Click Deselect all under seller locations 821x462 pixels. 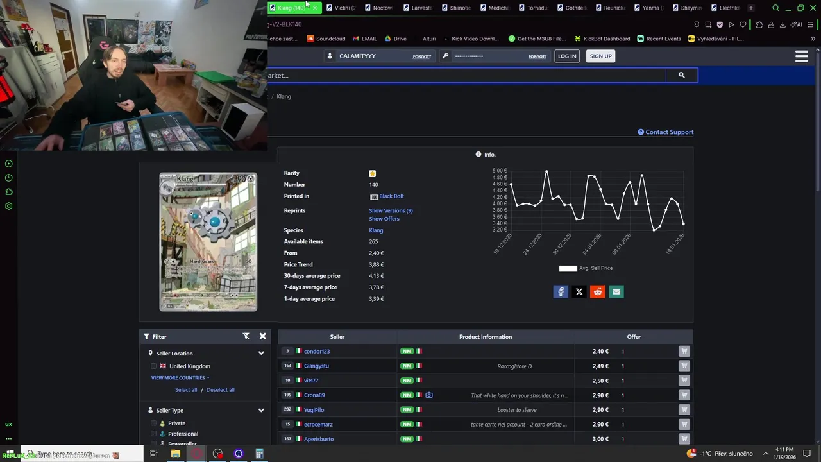pos(220,390)
